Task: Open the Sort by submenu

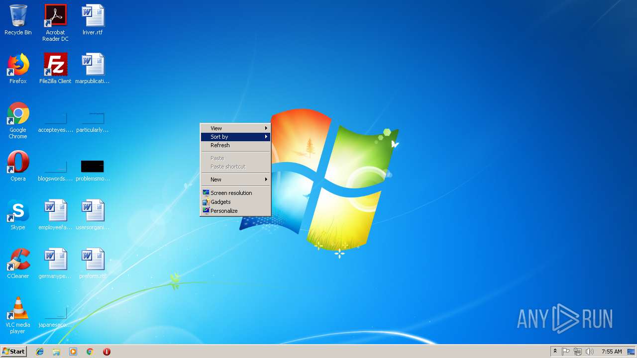Action: (235, 137)
